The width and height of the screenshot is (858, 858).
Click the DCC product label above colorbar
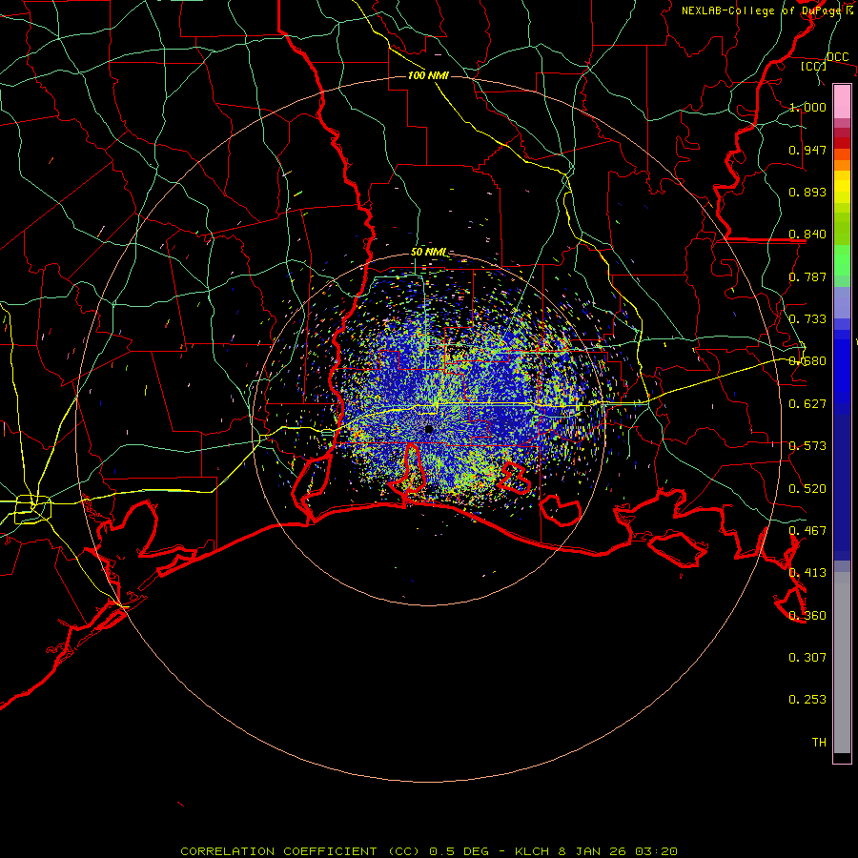pyautogui.click(x=837, y=57)
